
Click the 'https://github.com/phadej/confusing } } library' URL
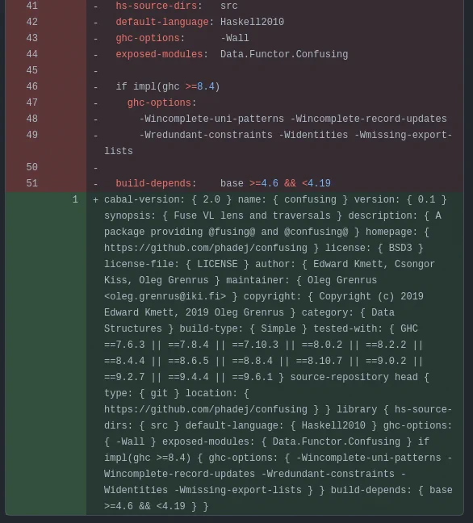pyautogui.click(x=206, y=409)
